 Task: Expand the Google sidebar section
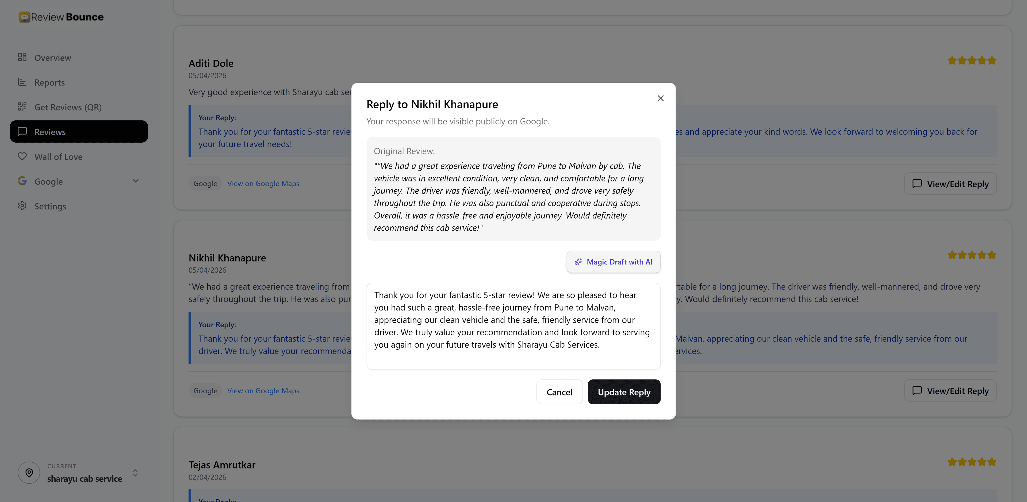[79, 181]
